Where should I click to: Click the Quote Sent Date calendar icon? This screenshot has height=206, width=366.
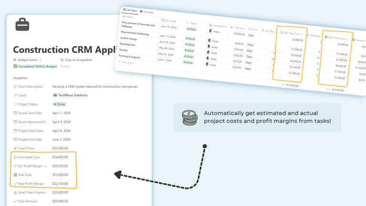click(x=16, y=113)
